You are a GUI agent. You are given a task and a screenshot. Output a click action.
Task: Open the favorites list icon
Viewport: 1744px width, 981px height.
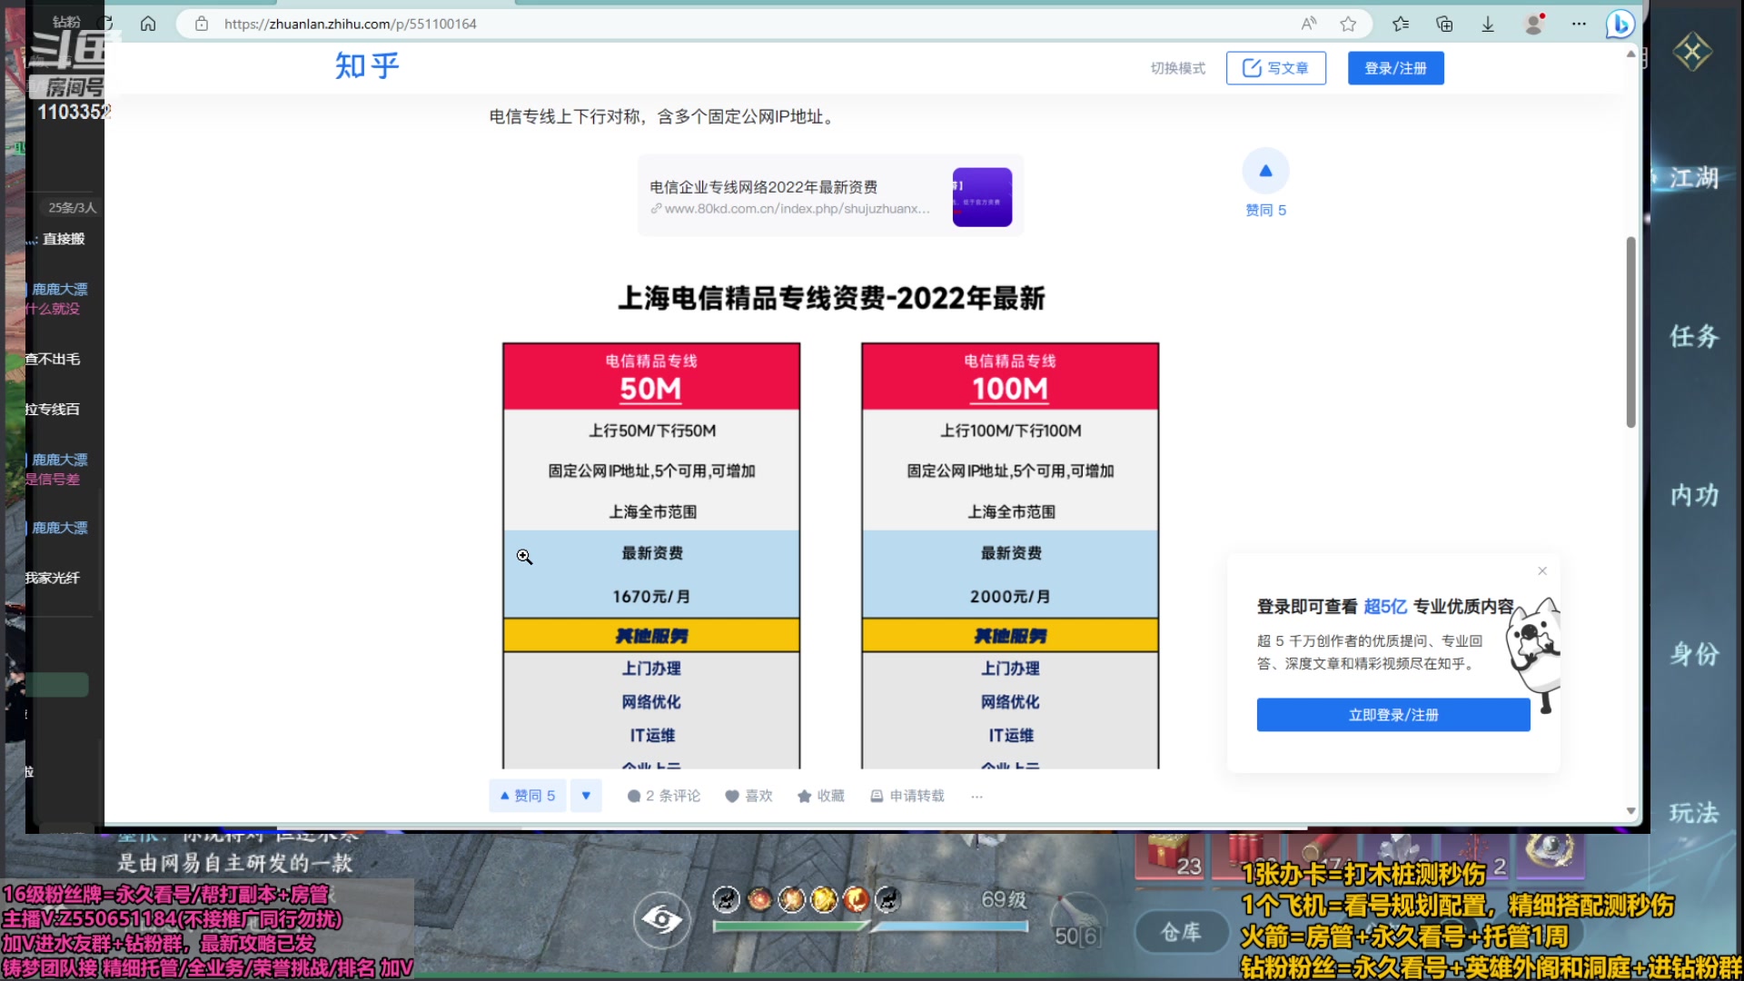1401,24
